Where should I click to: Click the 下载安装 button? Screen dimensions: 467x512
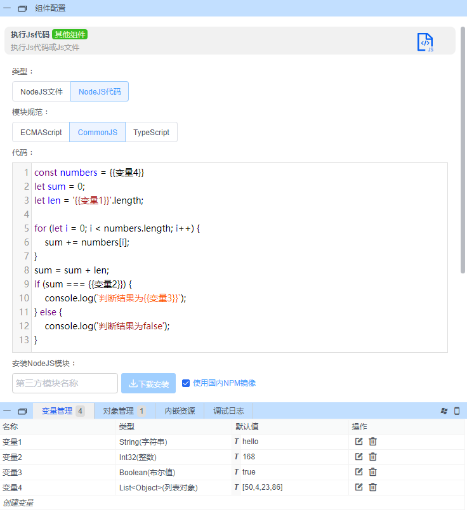148,383
